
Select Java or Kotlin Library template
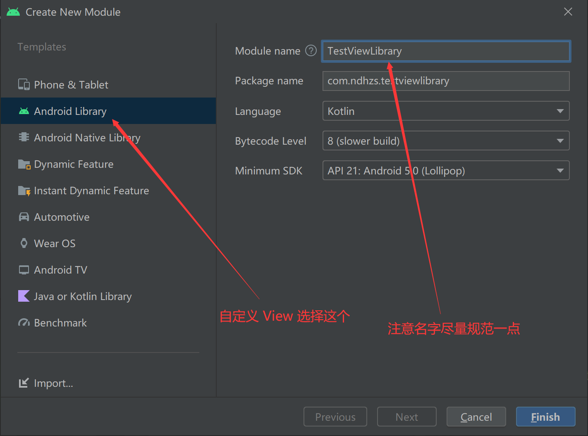tap(108, 296)
